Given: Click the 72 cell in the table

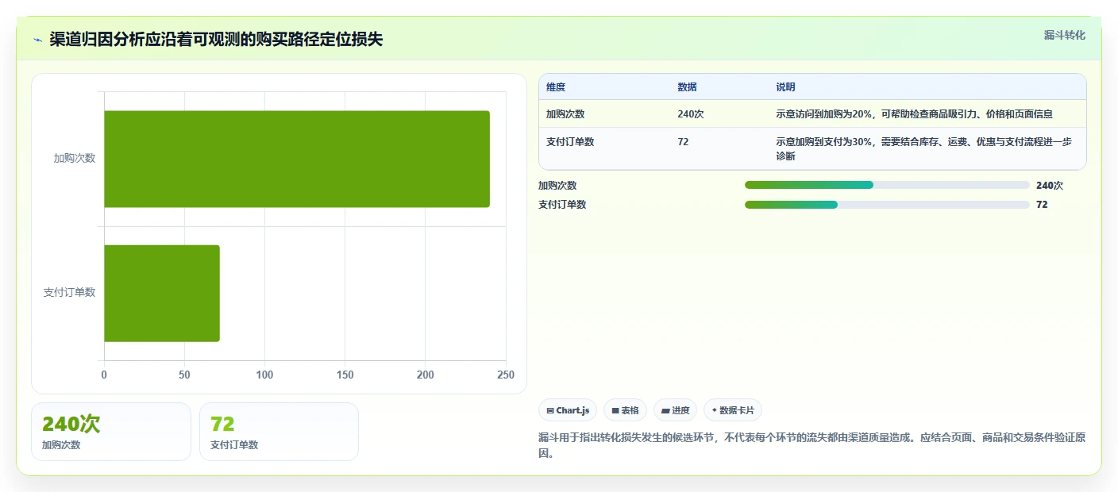Looking at the screenshot, I should (683, 141).
